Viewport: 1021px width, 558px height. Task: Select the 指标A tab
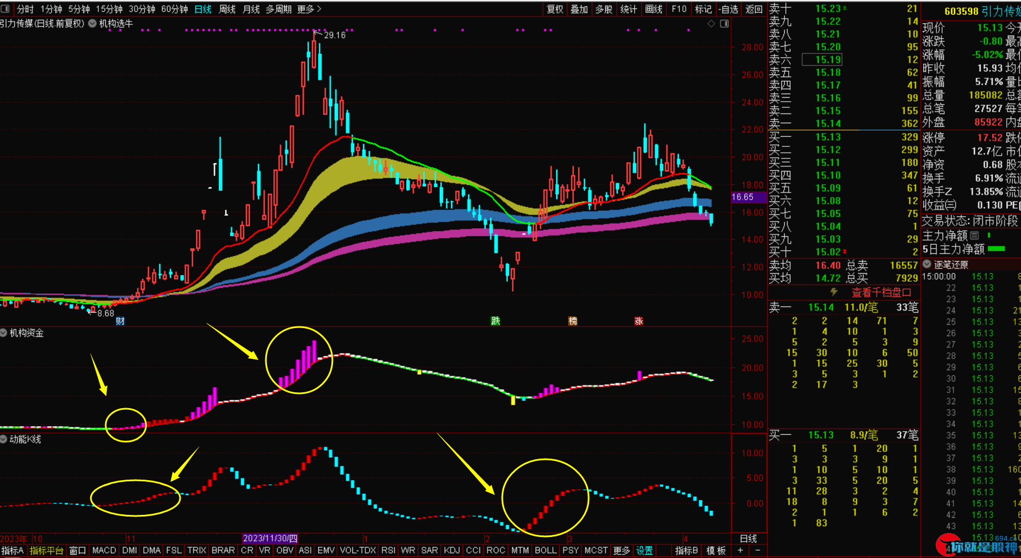click(12, 550)
